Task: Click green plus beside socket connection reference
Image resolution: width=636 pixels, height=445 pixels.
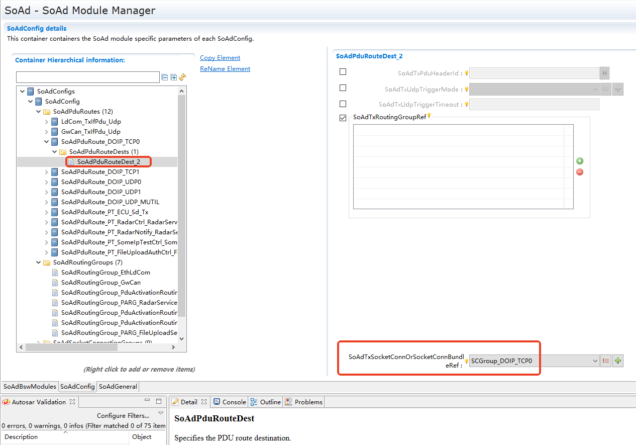Action: [618, 361]
